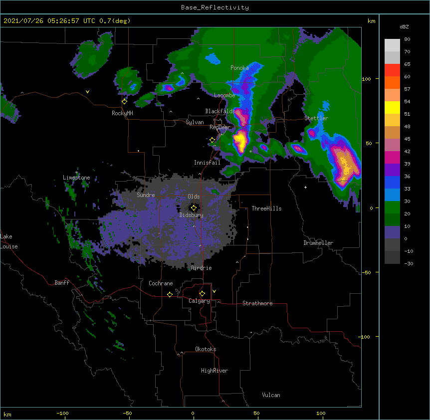Click the Ponoka city label
430x420 pixels.
click(239, 68)
